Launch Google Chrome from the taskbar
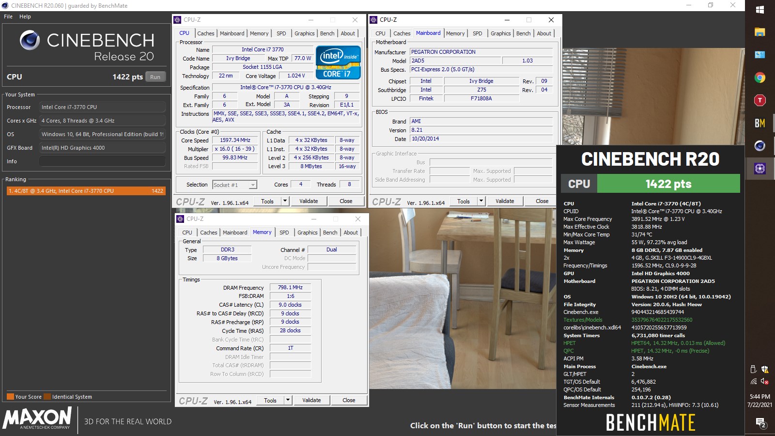This screenshot has width=775, height=436. coord(759,78)
